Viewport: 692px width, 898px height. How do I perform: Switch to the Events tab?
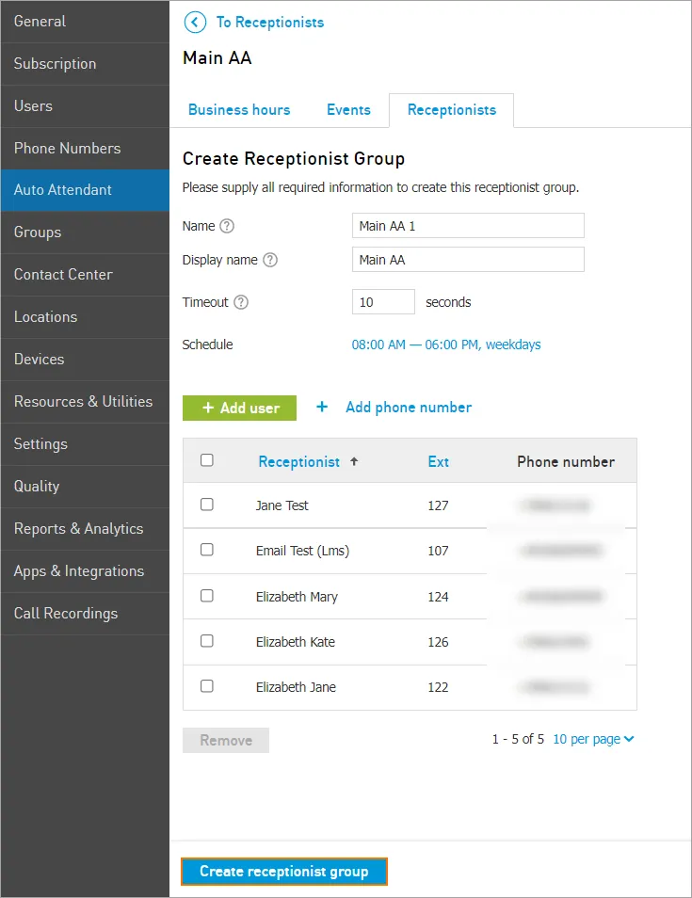pos(348,110)
